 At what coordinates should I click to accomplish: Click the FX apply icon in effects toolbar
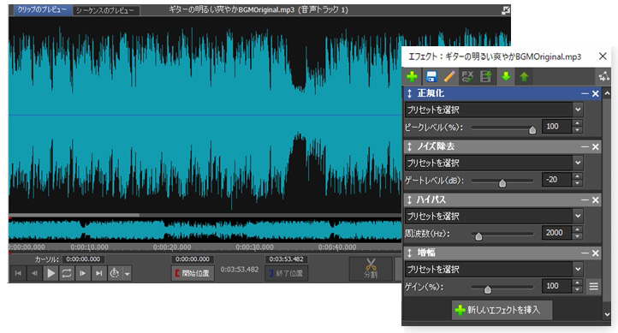467,76
